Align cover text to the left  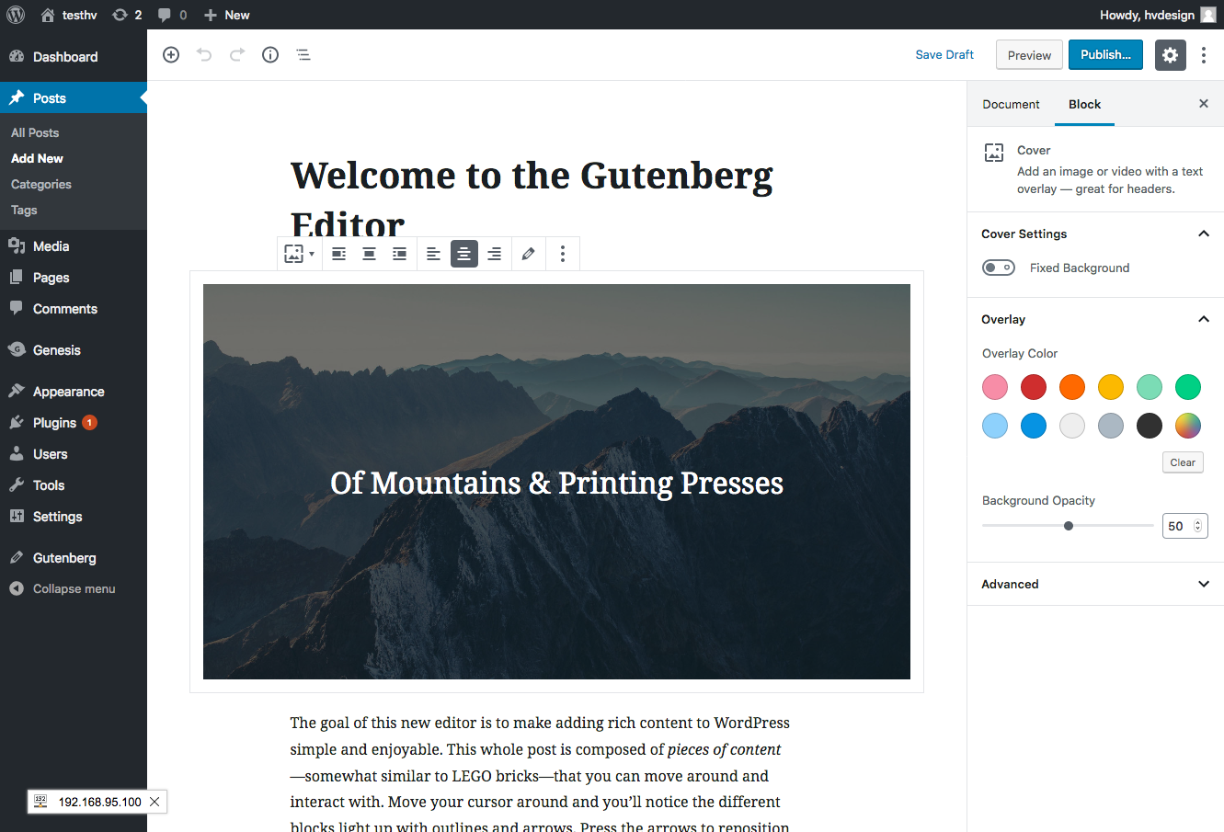coord(434,254)
